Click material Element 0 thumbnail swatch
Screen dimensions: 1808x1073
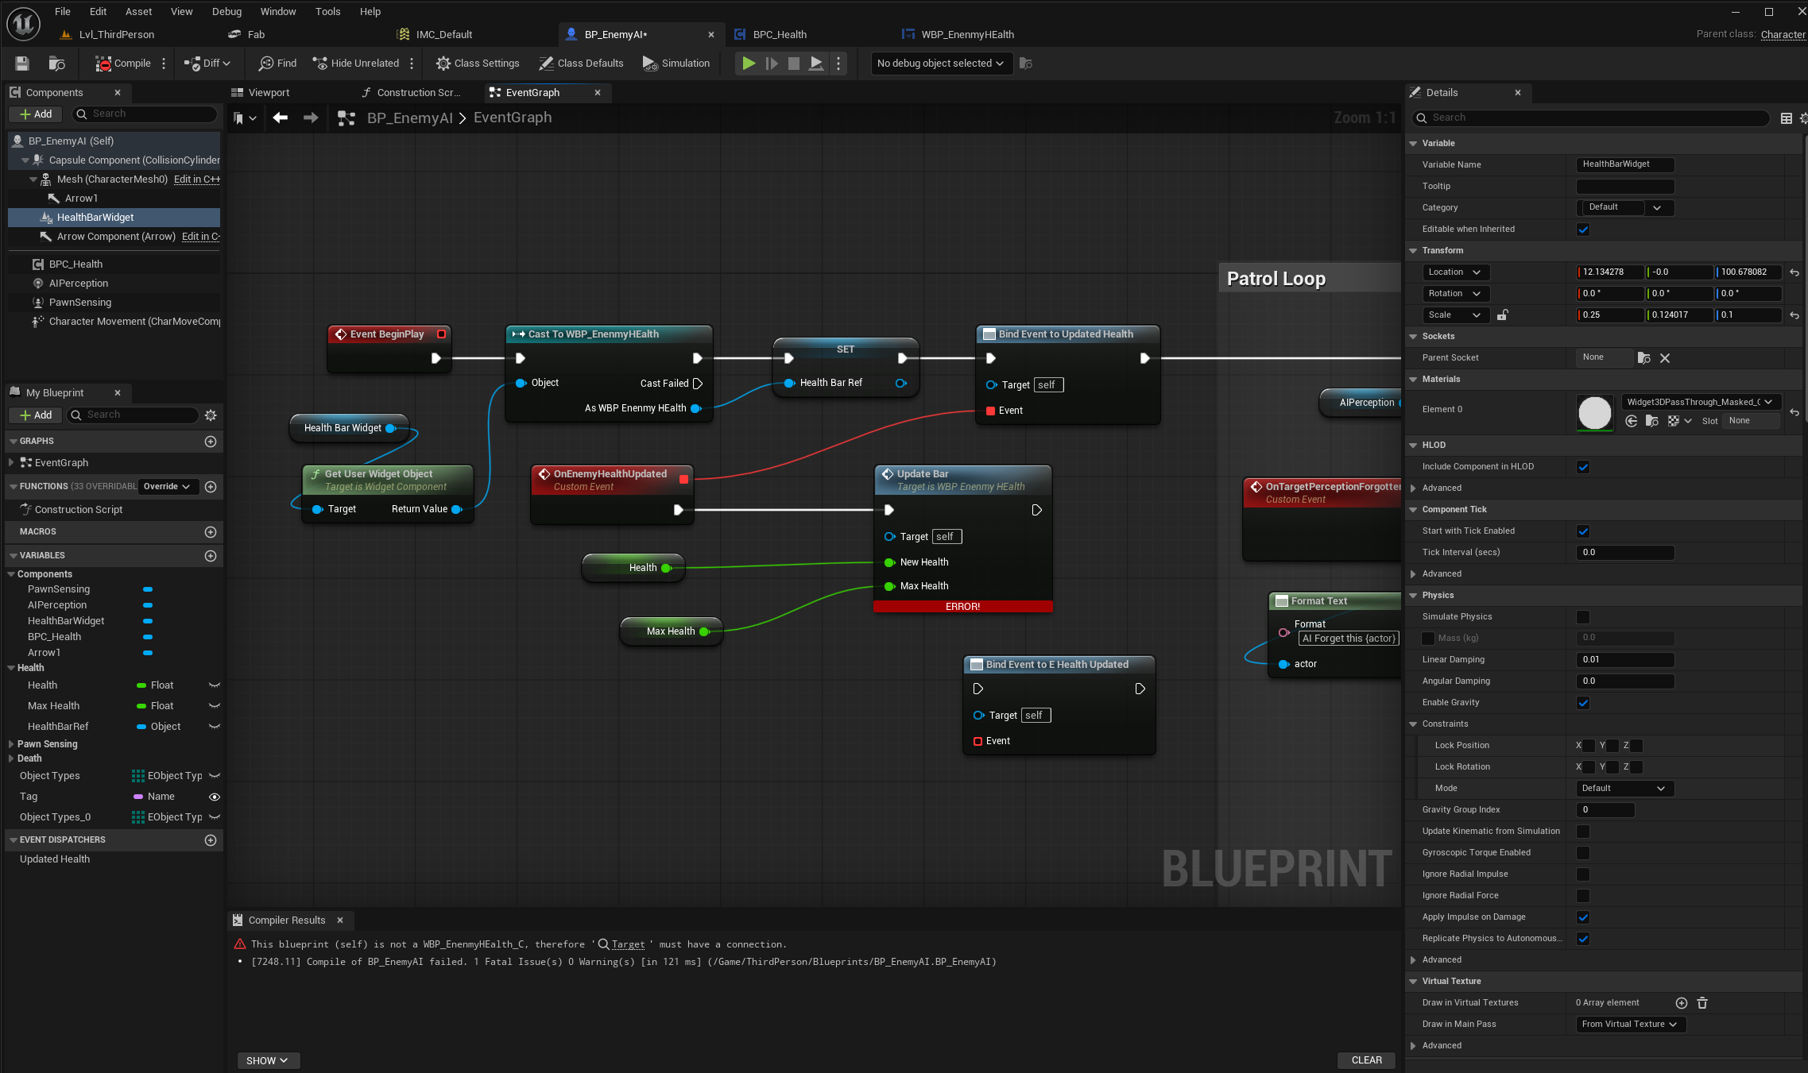(x=1594, y=413)
